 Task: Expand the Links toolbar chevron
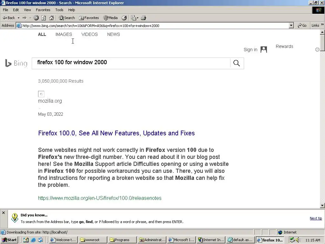(x=322, y=24)
